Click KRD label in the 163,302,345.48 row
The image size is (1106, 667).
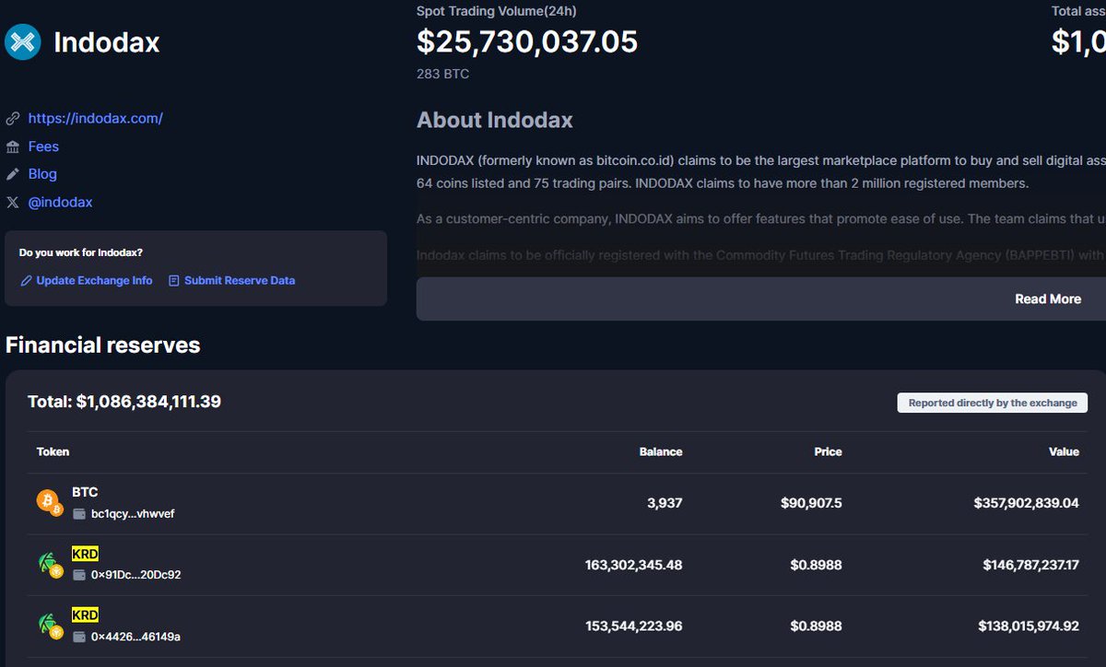(x=85, y=554)
